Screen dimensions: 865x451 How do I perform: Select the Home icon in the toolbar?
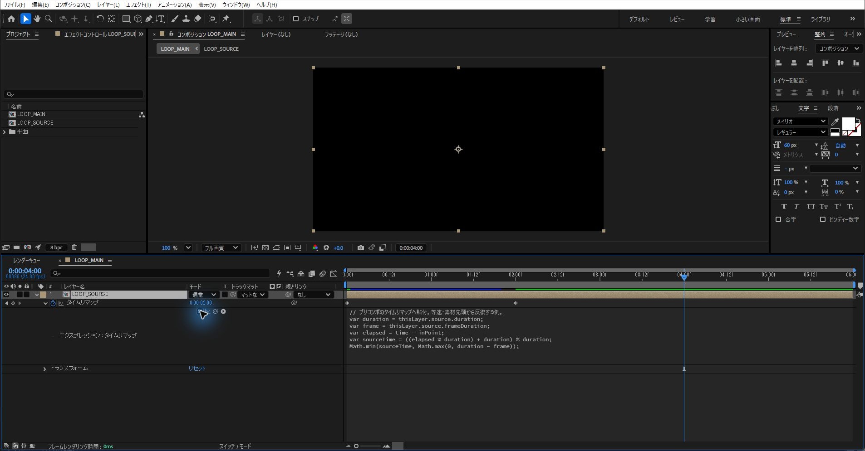coord(11,19)
